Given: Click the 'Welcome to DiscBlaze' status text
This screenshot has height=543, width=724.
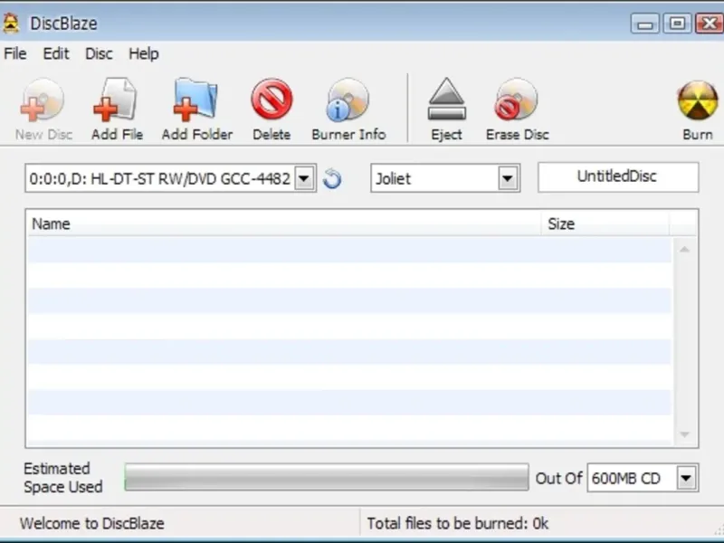Looking at the screenshot, I should [x=92, y=523].
